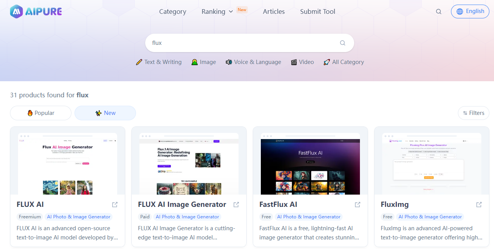
Task: Open the Articles page
Action: click(x=274, y=11)
